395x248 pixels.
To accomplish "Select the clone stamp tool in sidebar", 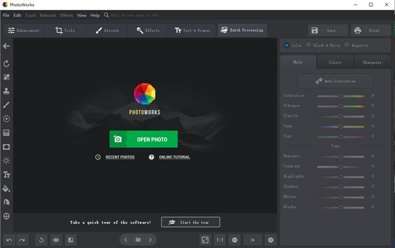I will [7, 91].
